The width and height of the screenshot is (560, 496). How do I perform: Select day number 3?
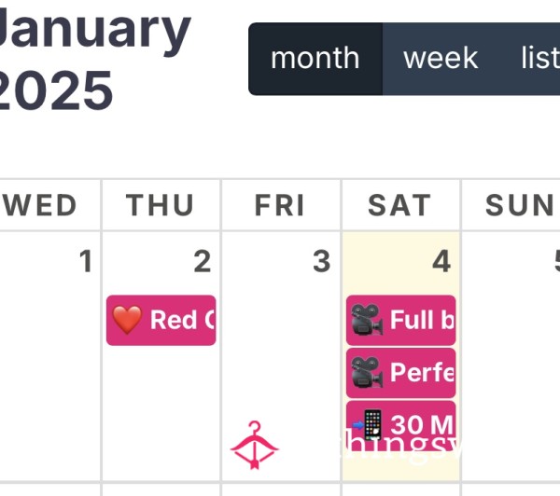pyautogui.click(x=322, y=262)
